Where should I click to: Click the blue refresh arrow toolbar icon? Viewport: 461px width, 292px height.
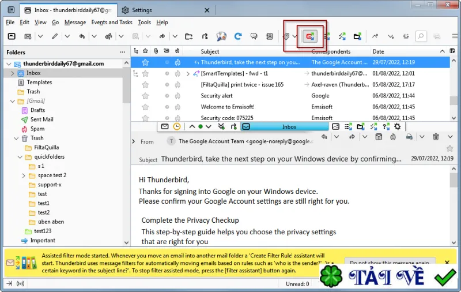238,36
